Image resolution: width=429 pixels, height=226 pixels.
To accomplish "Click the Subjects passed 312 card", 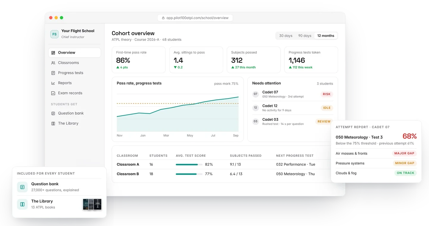I will [x=254, y=60].
